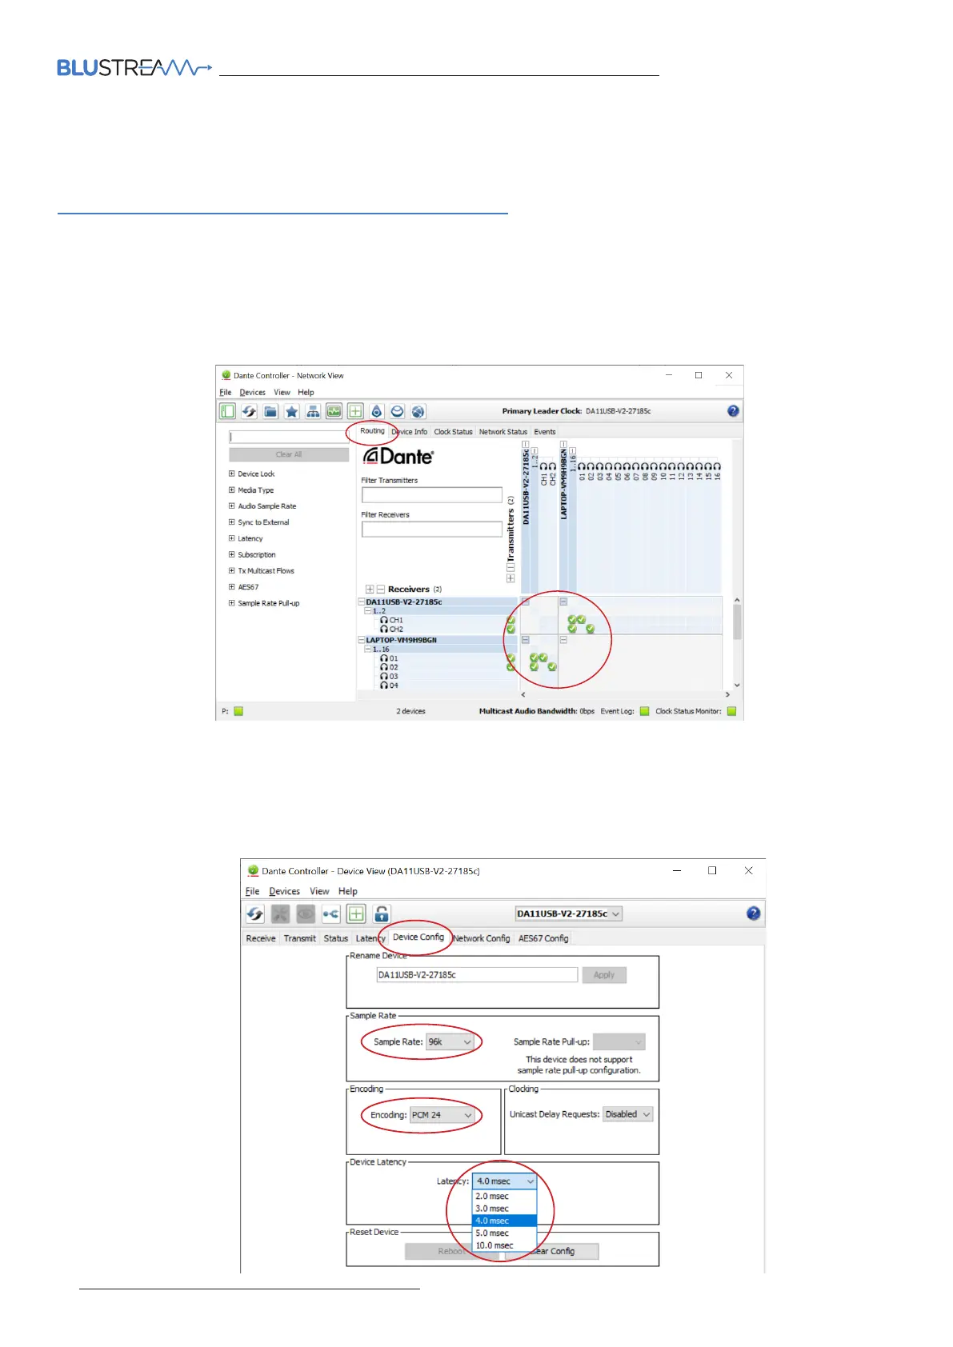This screenshot has width=953, height=1347.
Task: Click the refresh arrows icon in Device View
Action: 255,913
